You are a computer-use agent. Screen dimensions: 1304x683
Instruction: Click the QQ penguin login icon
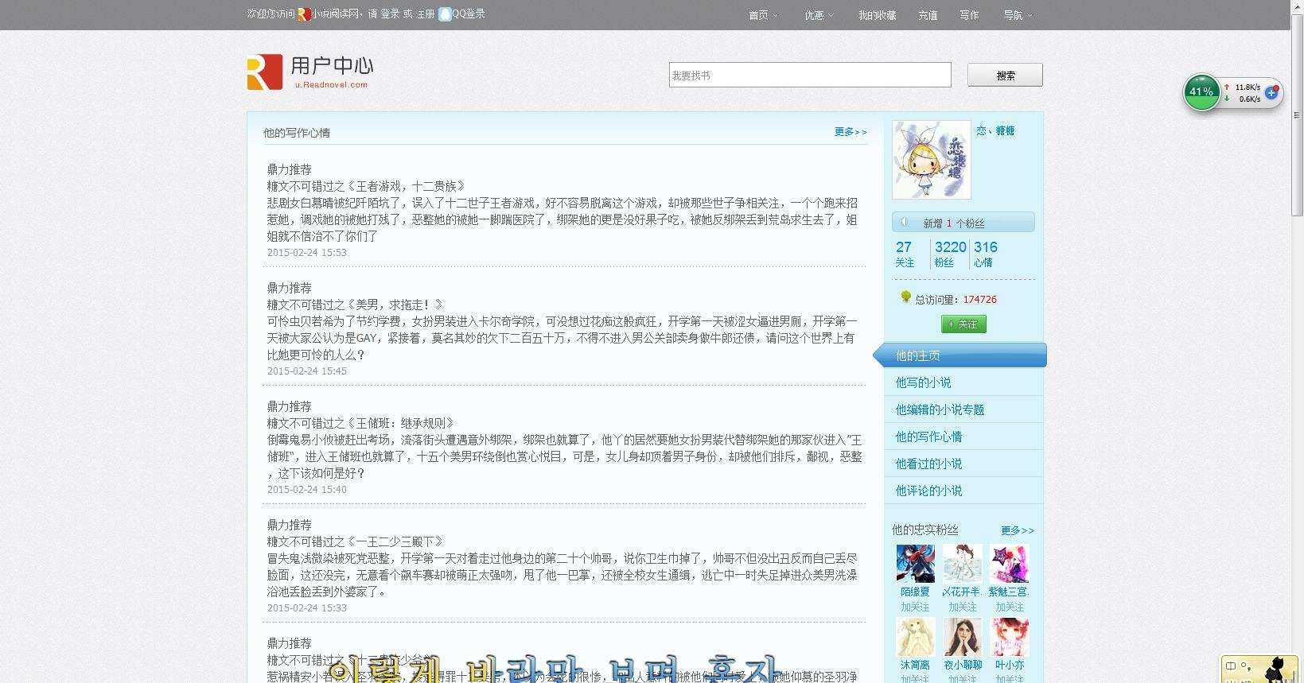pyautogui.click(x=445, y=14)
